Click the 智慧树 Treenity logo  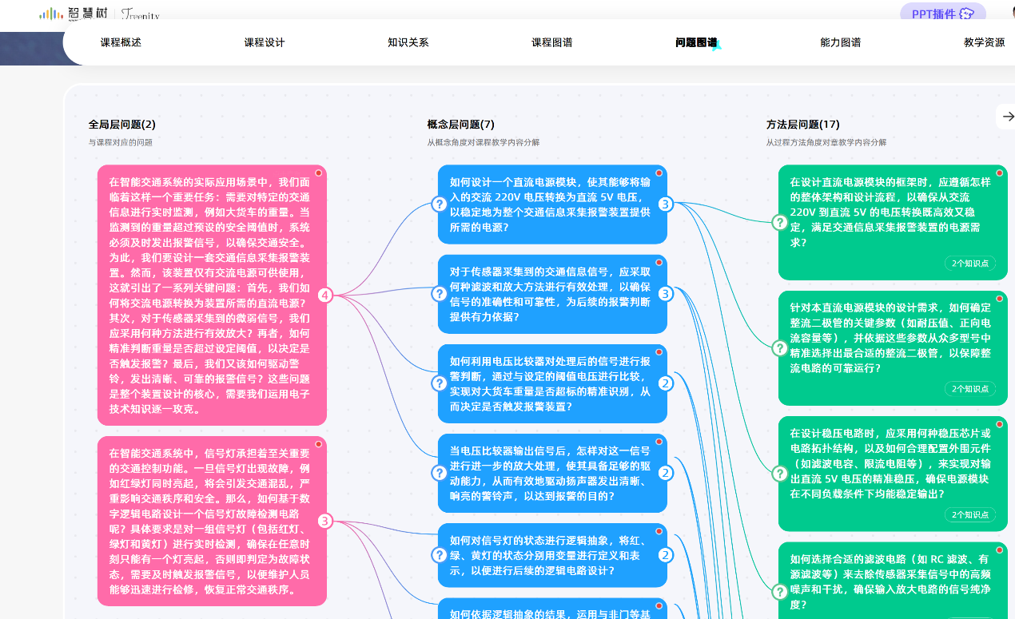(x=99, y=14)
